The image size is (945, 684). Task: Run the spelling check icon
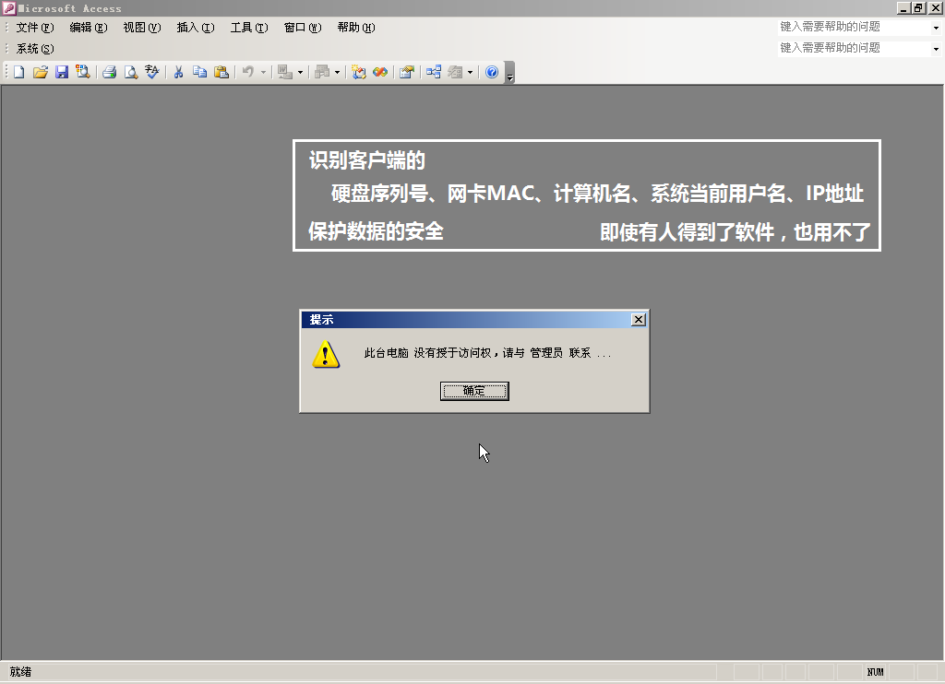click(x=152, y=72)
